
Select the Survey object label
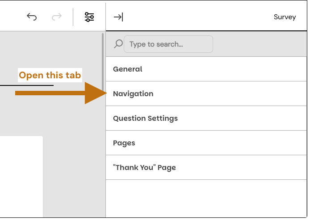coord(285,17)
